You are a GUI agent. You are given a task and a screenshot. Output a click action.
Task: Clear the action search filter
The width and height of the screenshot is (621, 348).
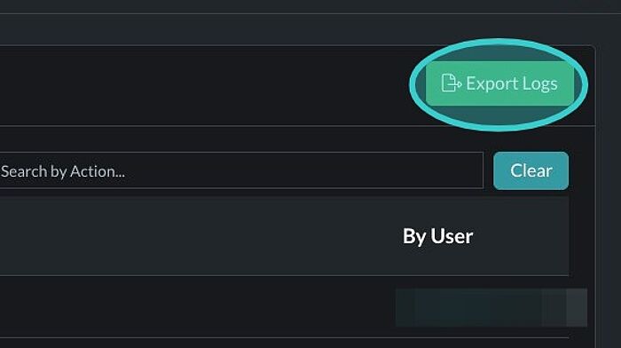point(531,170)
